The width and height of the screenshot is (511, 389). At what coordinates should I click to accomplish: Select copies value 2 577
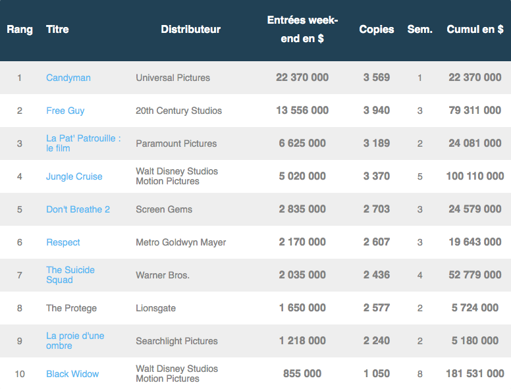click(377, 308)
